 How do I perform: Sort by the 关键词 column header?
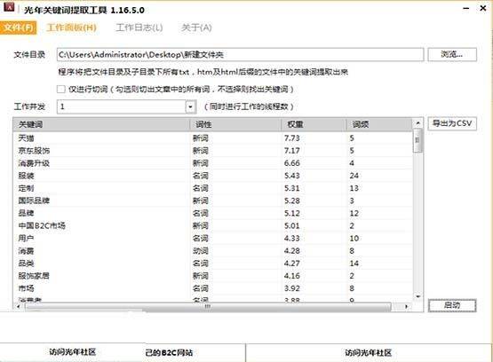pyautogui.click(x=101, y=124)
